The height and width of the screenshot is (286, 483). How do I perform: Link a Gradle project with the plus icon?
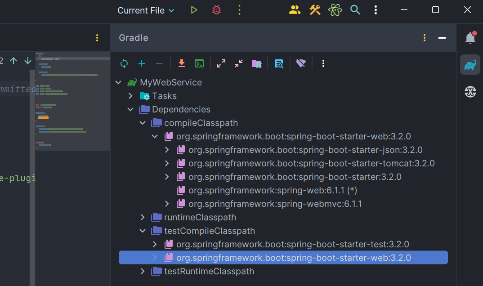142,63
